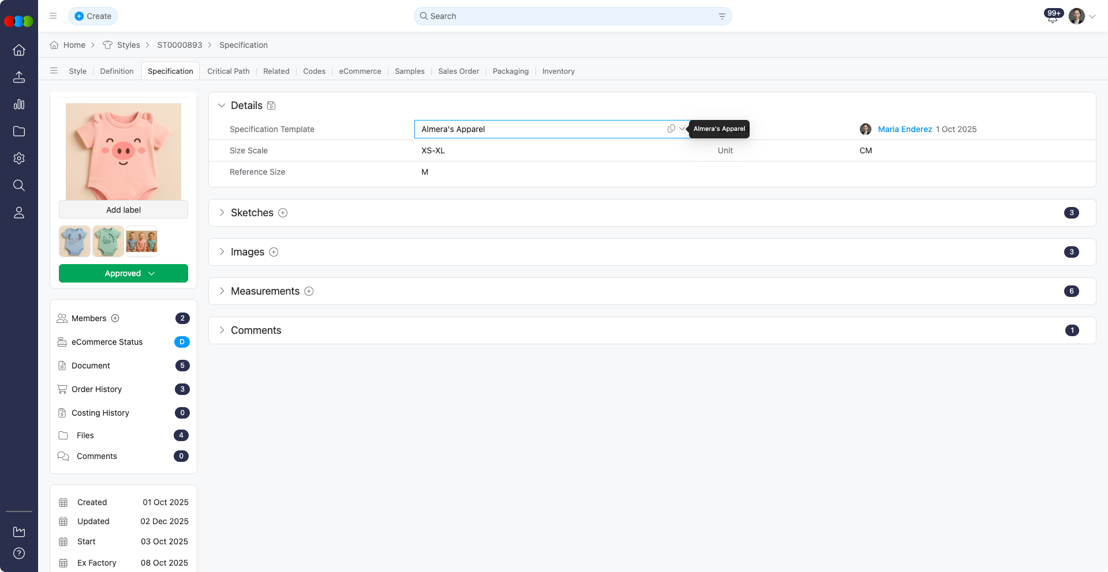Click copy icon in Specification Template field
This screenshot has width=1108, height=572.
pos(671,129)
